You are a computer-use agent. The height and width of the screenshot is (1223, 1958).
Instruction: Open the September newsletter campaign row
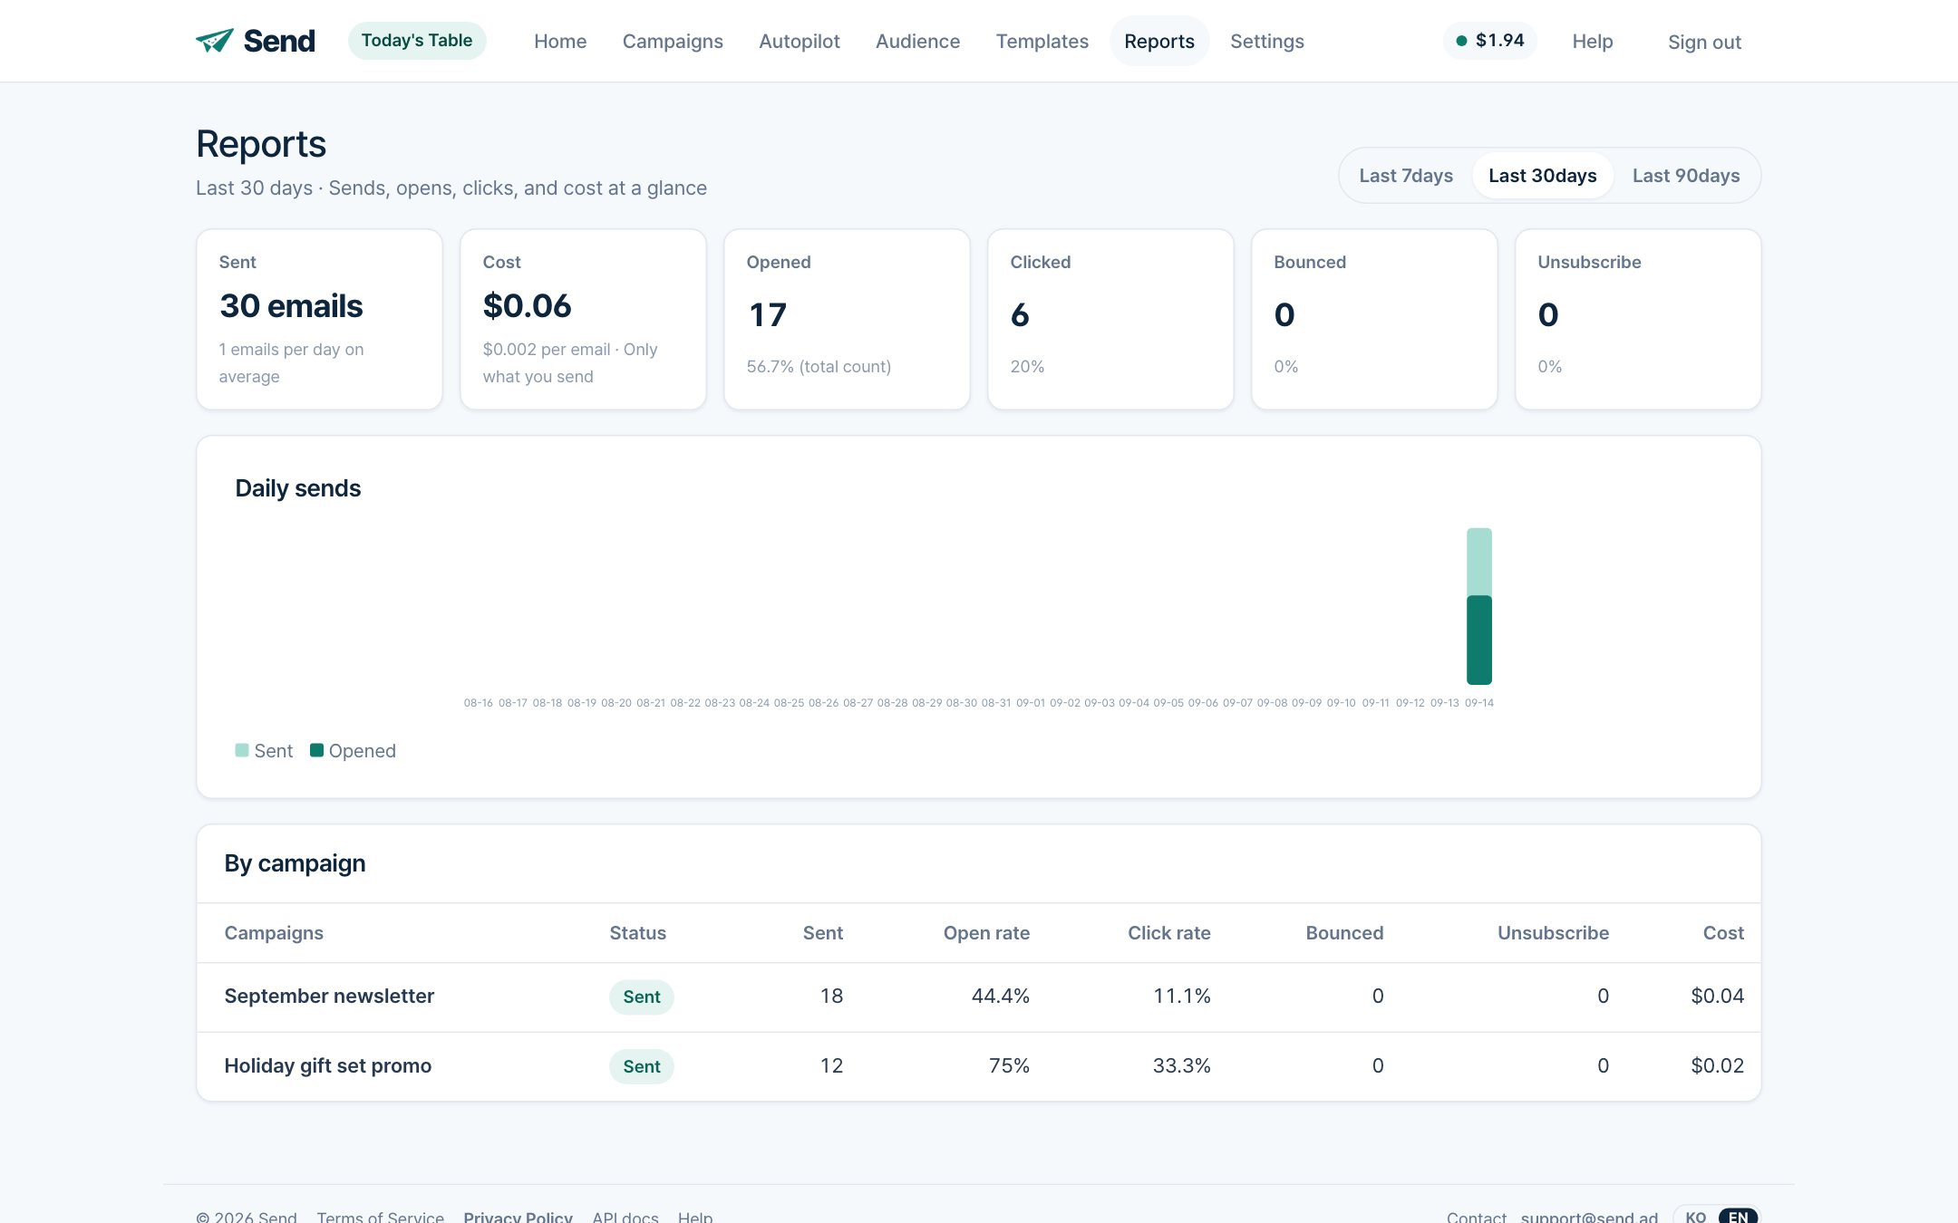(979, 997)
